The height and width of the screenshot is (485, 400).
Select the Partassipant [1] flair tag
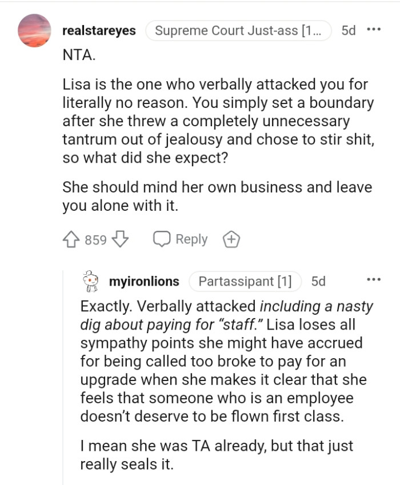pyautogui.click(x=245, y=281)
